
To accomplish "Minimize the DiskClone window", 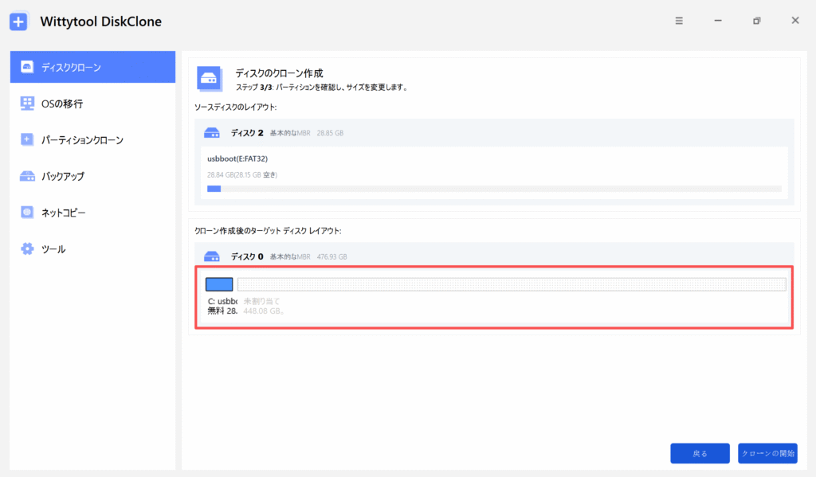I will [x=718, y=21].
